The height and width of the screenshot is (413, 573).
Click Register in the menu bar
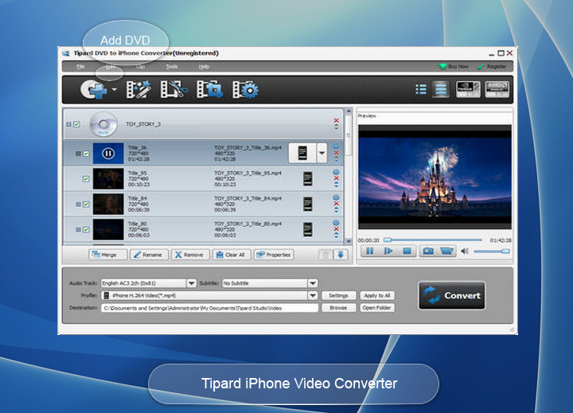point(492,67)
